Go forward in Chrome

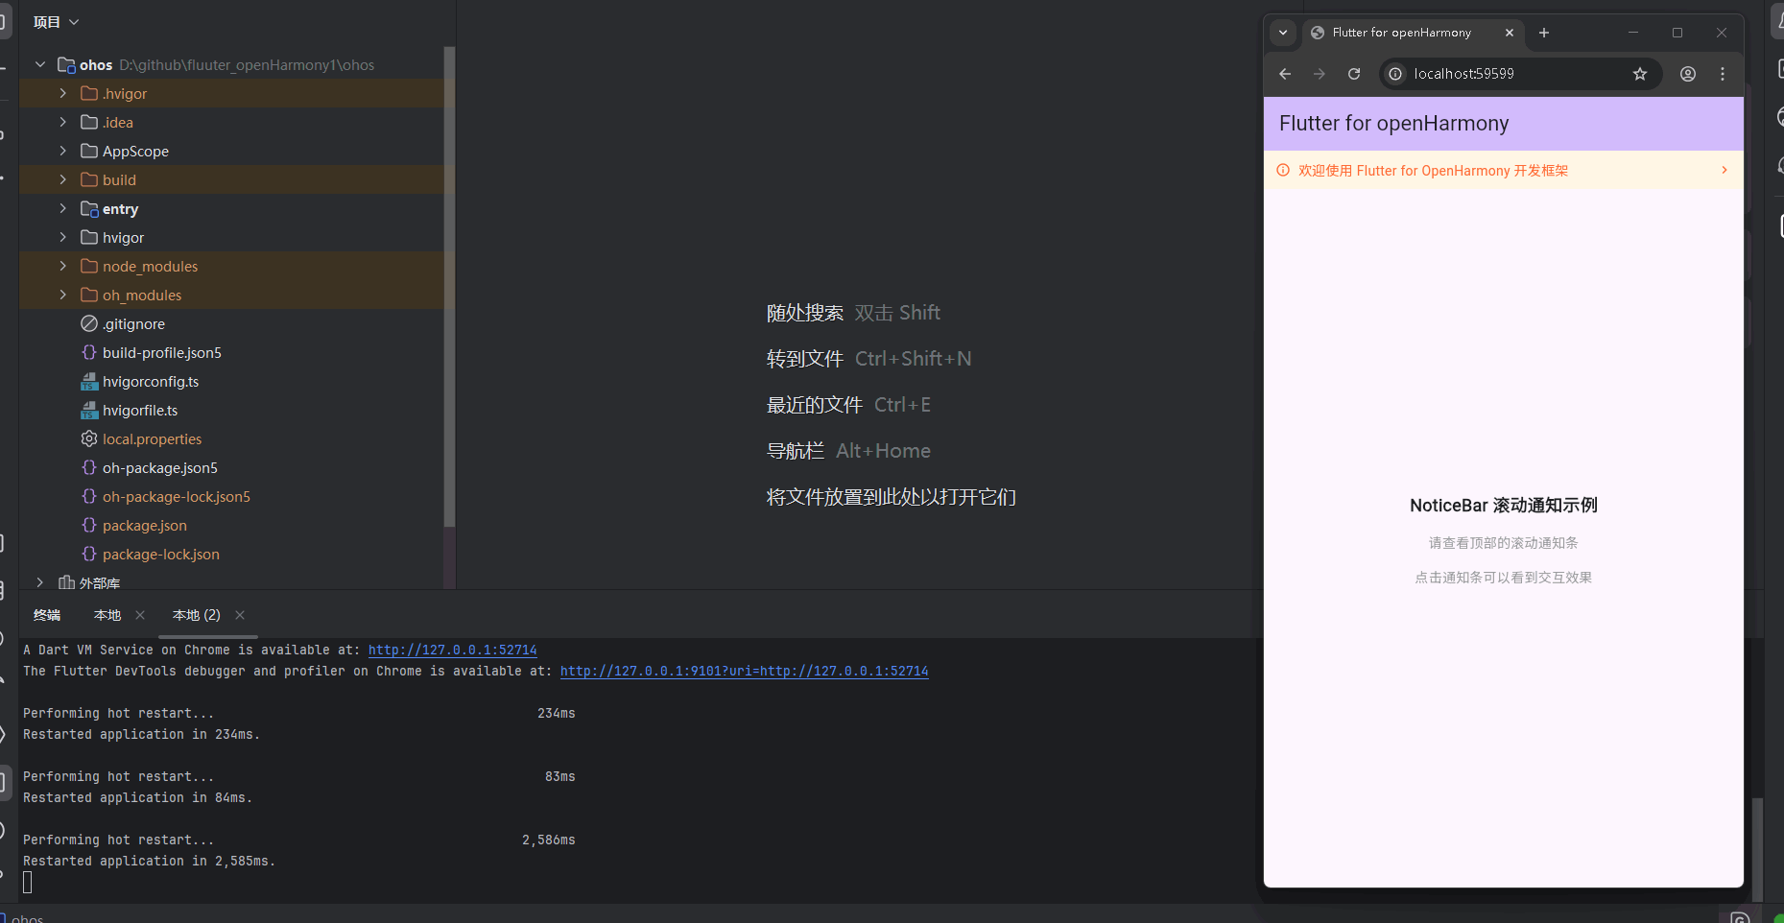pos(1320,74)
